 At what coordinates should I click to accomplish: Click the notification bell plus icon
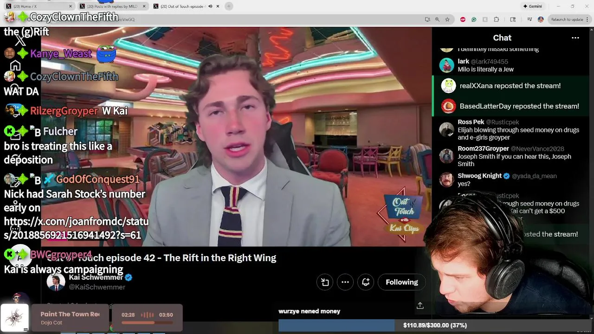[x=366, y=282]
